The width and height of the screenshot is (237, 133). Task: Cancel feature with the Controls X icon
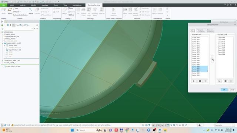pos(167,15)
